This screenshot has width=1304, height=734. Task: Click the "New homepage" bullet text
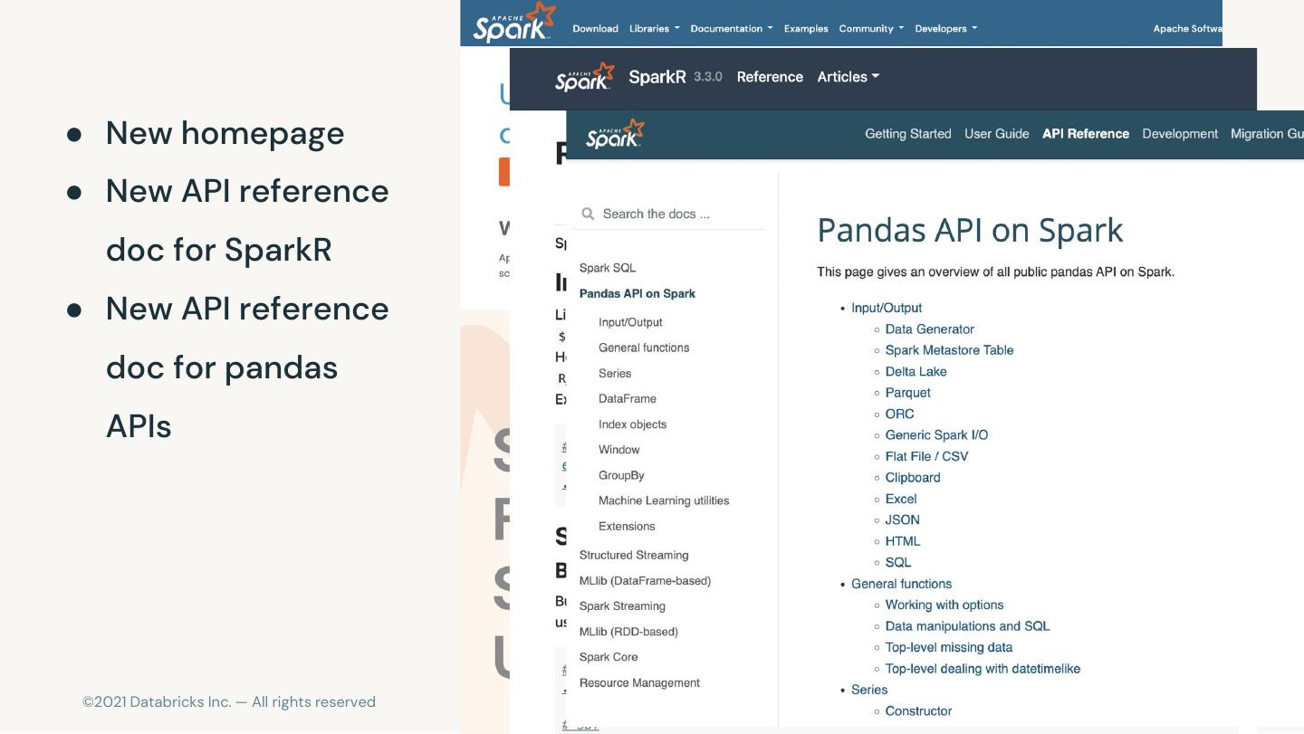[x=225, y=133]
